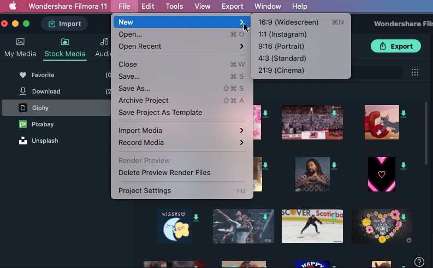
Task: Click the Unsplash logo icon
Action: (23, 141)
